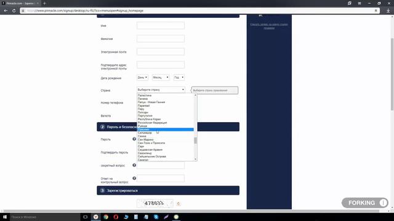Click the lock icon in the address bar
This screenshot has height=221, width=394.
(x=23, y=11)
